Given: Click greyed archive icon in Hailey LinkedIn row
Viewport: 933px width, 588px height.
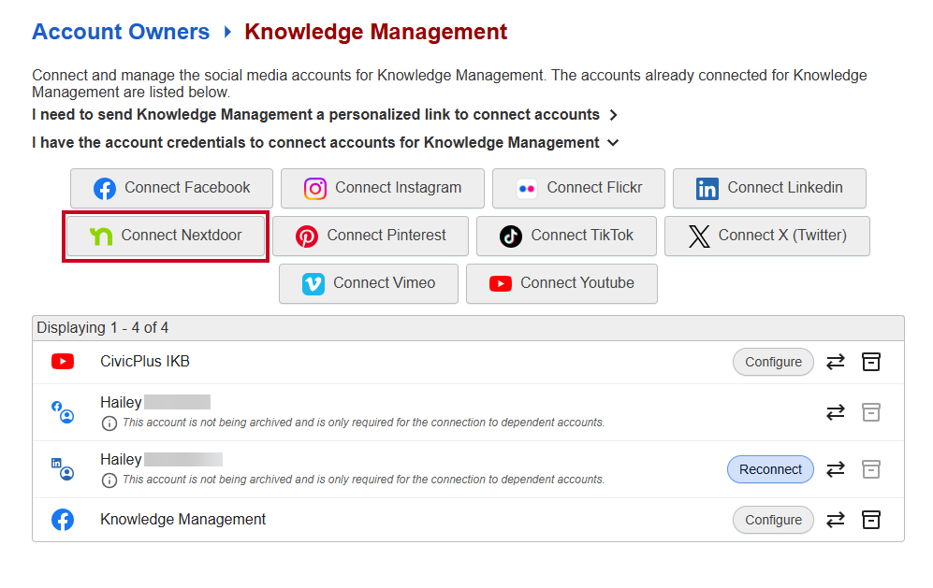Looking at the screenshot, I should click(x=871, y=469).
